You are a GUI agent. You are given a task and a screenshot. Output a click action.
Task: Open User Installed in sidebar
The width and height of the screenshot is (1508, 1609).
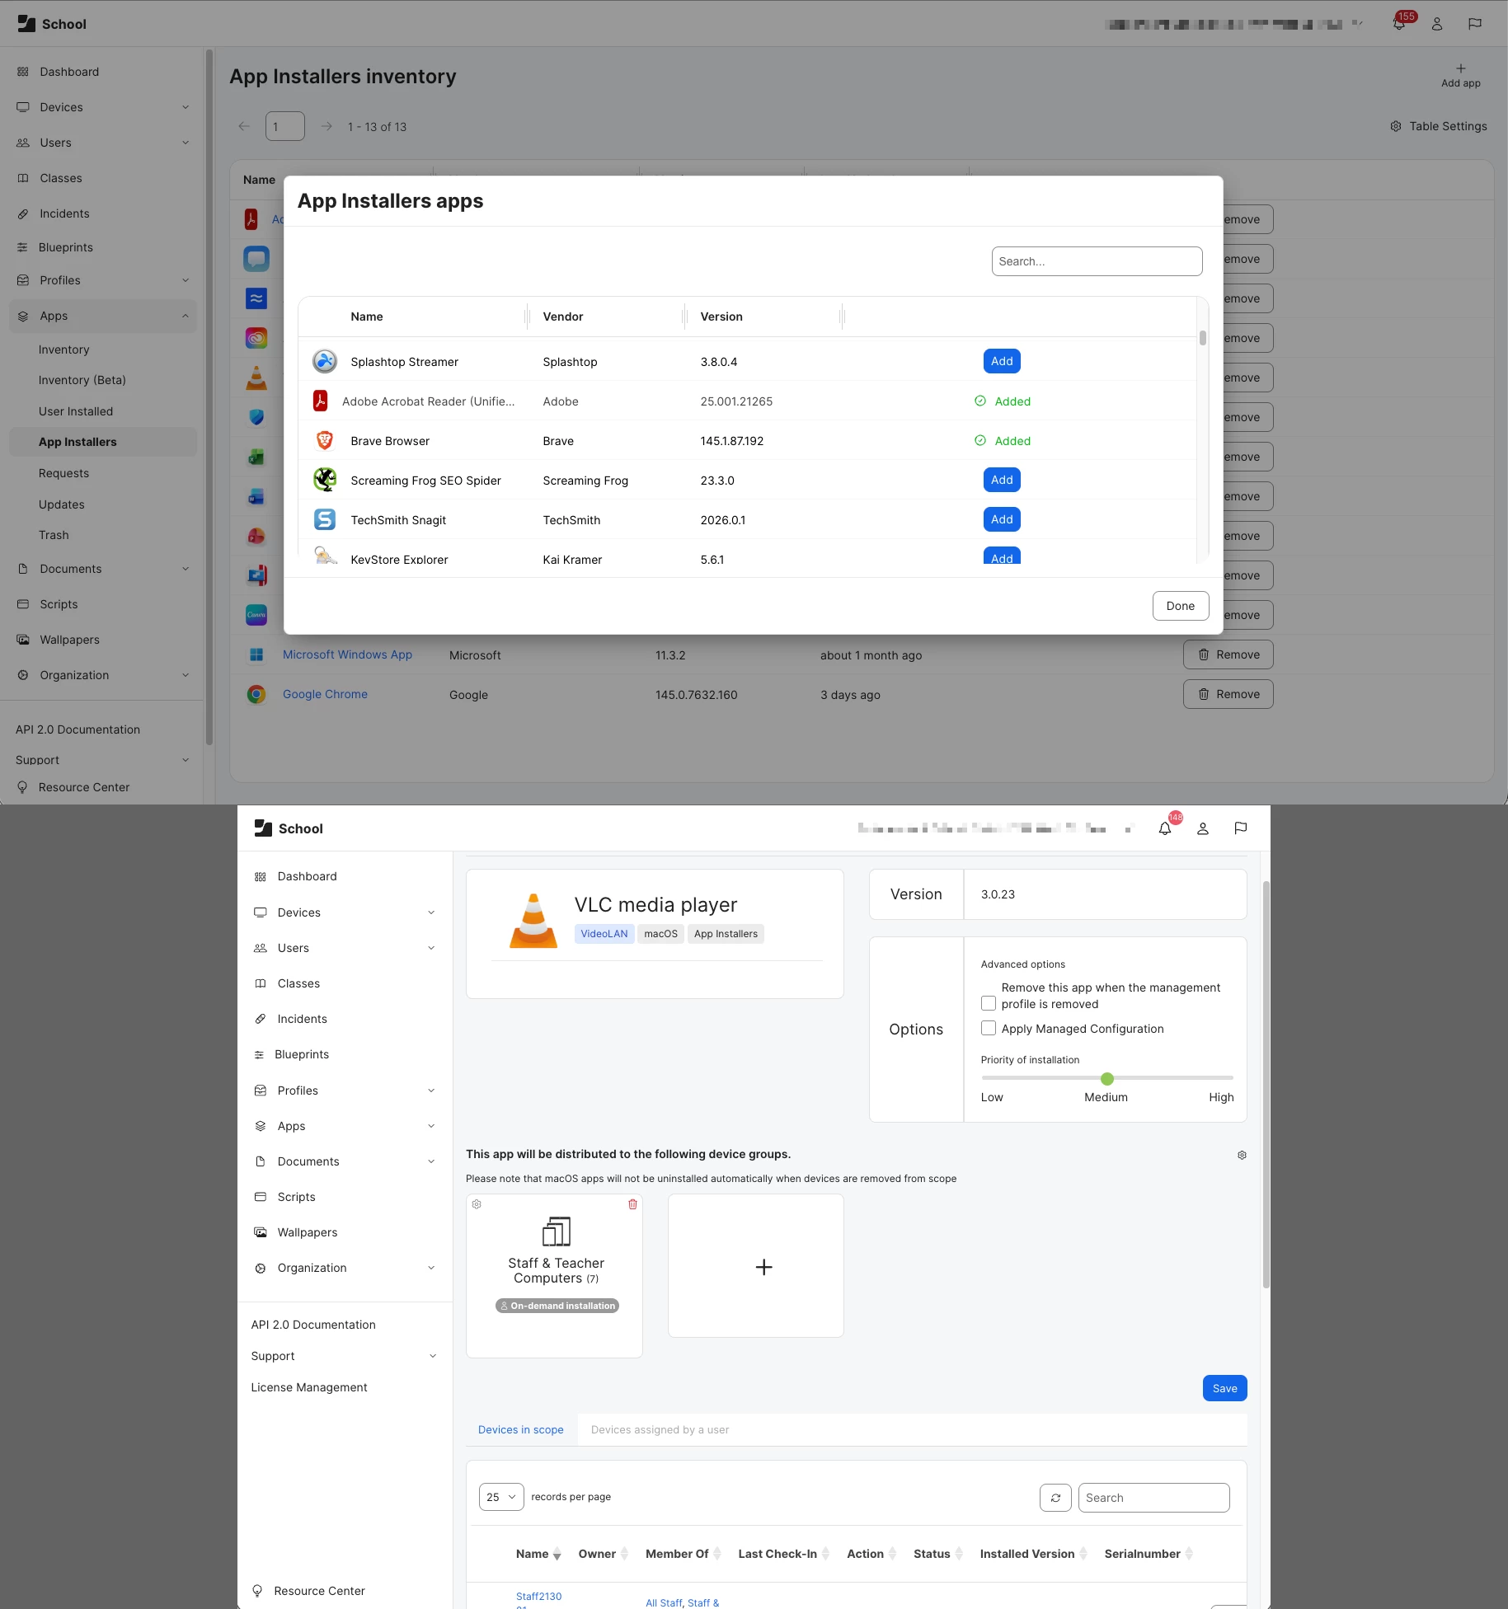(x=76, y=411)
